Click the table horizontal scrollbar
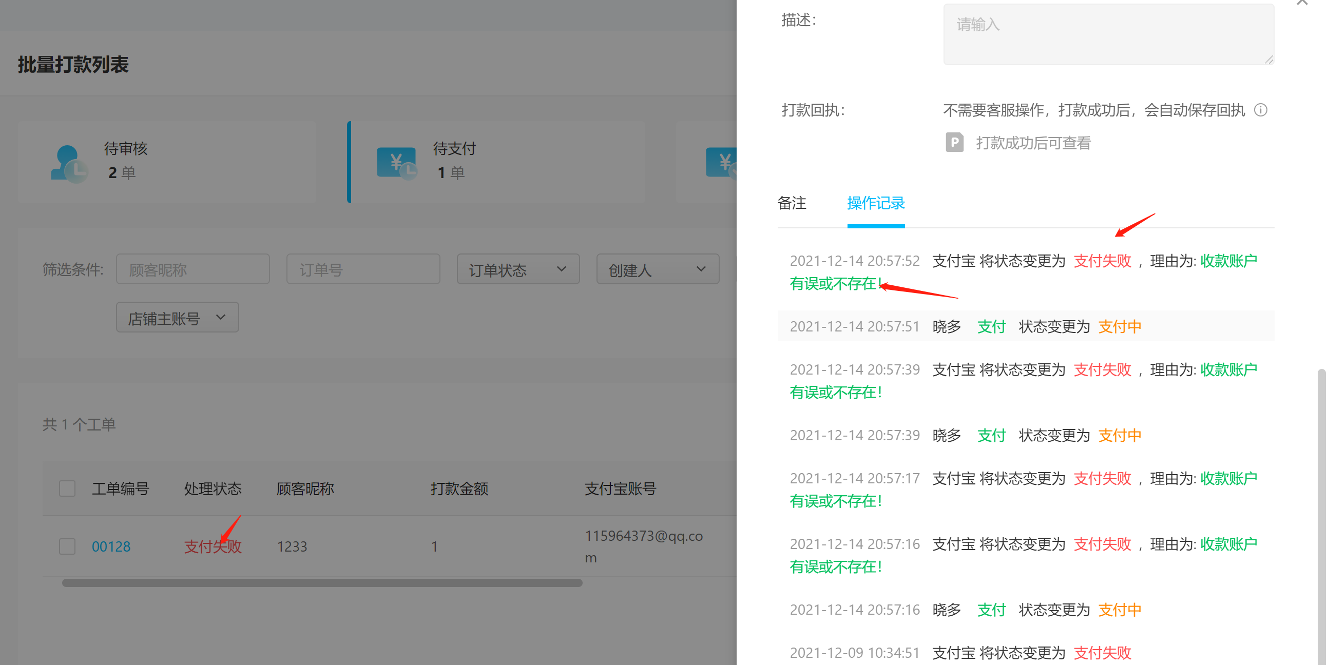This screenshot has height=665, width=1328. [322, 583]
